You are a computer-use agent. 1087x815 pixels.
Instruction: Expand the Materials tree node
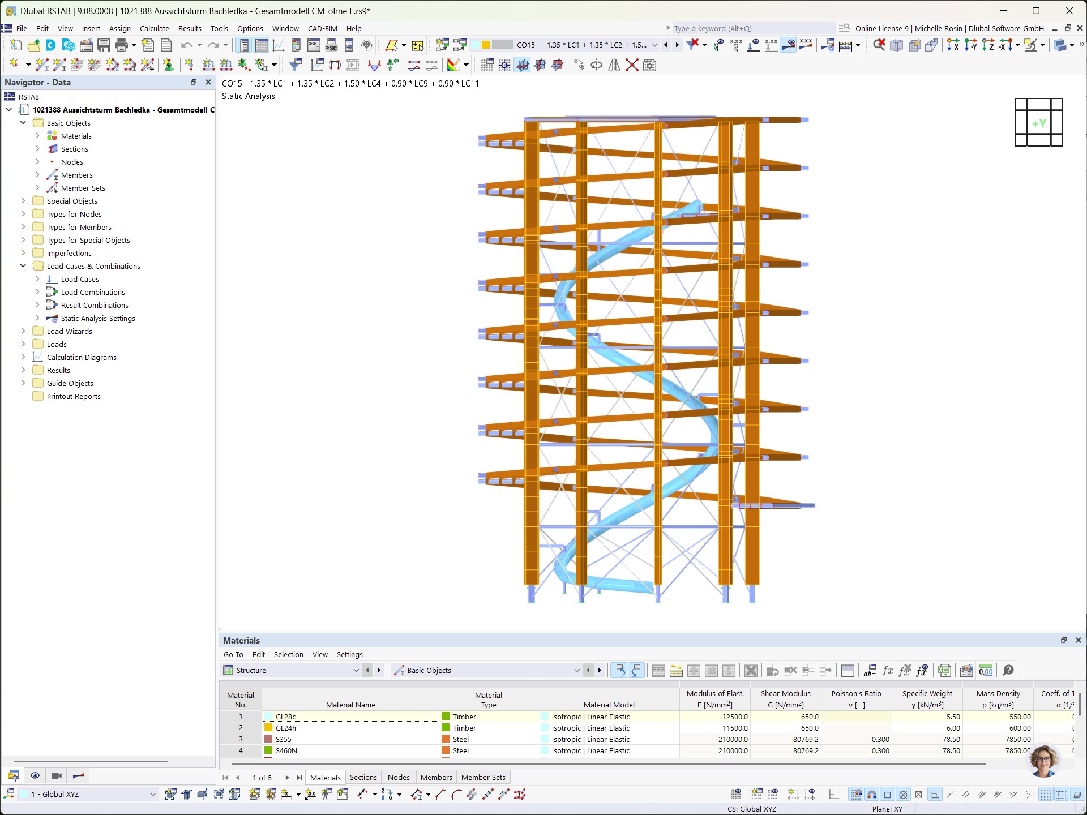pyautogui.click(x=37, y=136)
